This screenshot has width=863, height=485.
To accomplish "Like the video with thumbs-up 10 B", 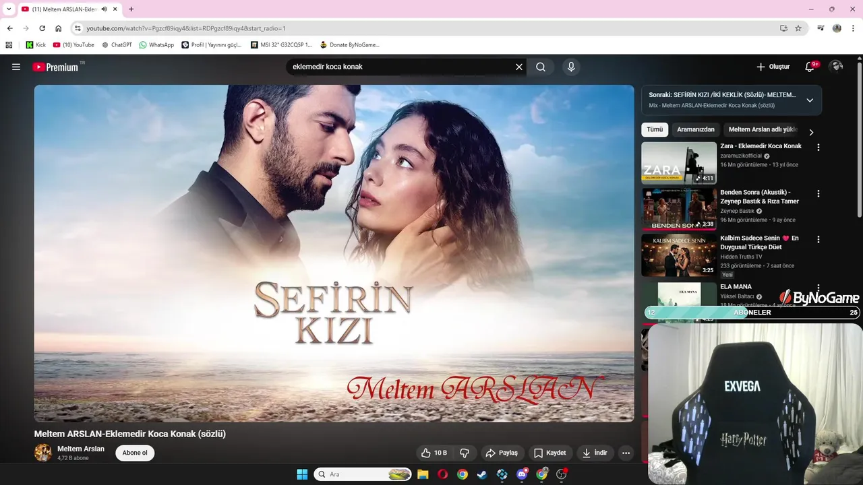I will [x=434, y=453].
